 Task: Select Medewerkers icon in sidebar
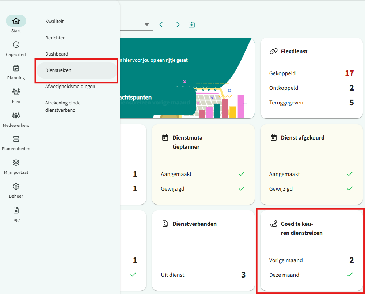pos(16,115)
